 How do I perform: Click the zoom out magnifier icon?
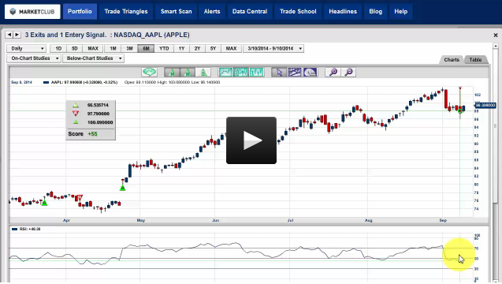click(348, 72)
